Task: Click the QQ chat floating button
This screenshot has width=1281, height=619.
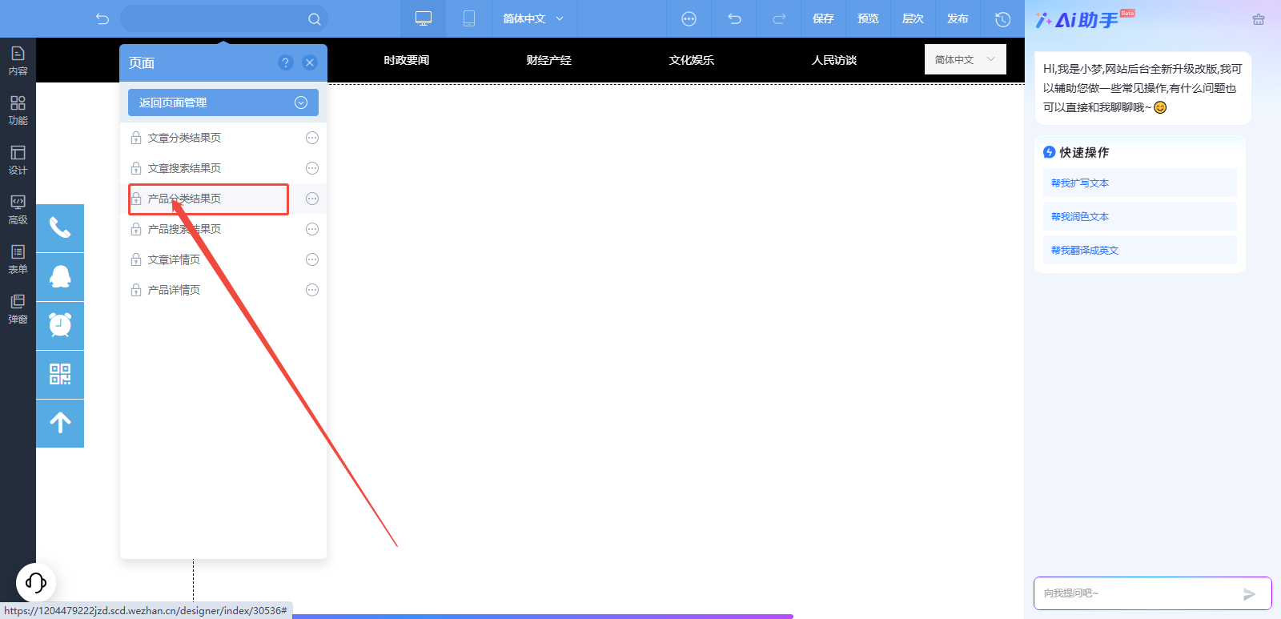Action: point(60,277)
